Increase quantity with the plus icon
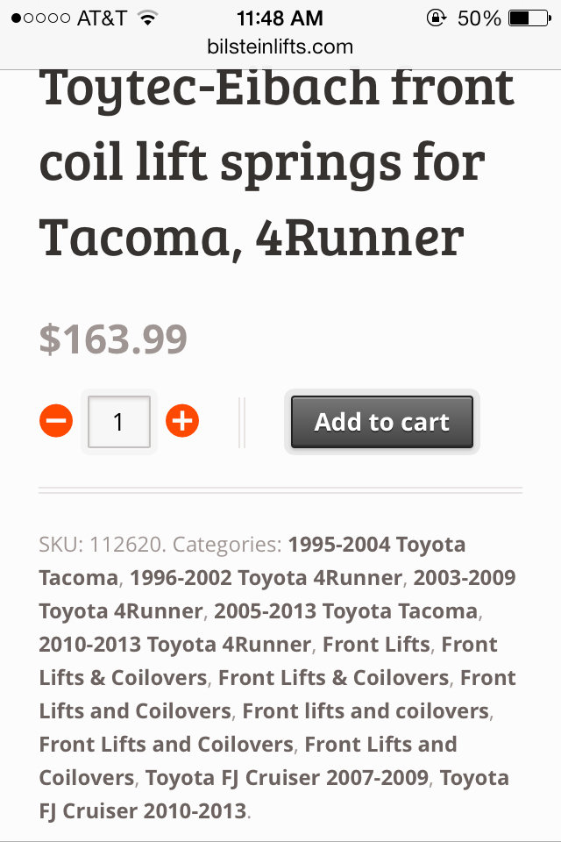The image size is (561, 842). coord(182,421)
